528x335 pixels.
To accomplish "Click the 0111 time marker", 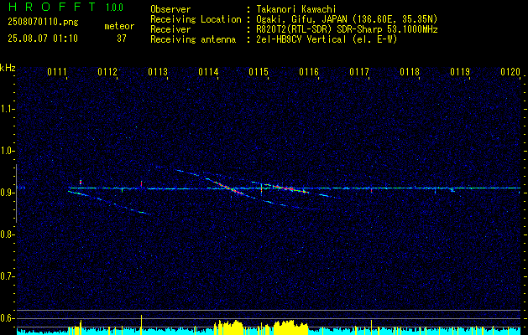I will [x=56, y=72].
